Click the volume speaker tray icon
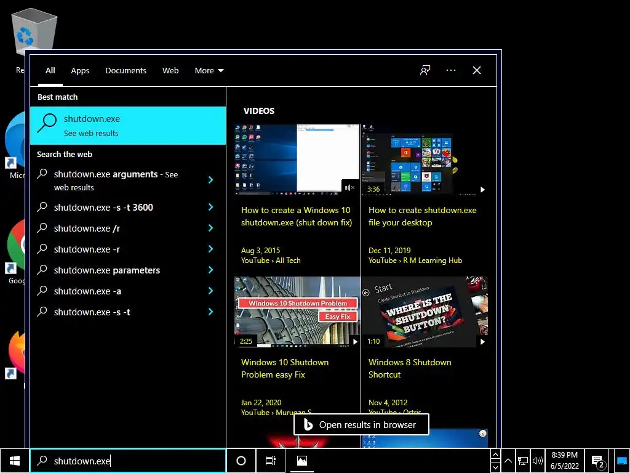Screen dimensions: 630x473 (x=537, y=461)
